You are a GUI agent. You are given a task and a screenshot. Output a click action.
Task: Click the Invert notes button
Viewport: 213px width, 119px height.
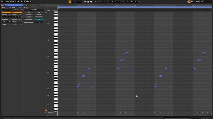pos(39,15)
